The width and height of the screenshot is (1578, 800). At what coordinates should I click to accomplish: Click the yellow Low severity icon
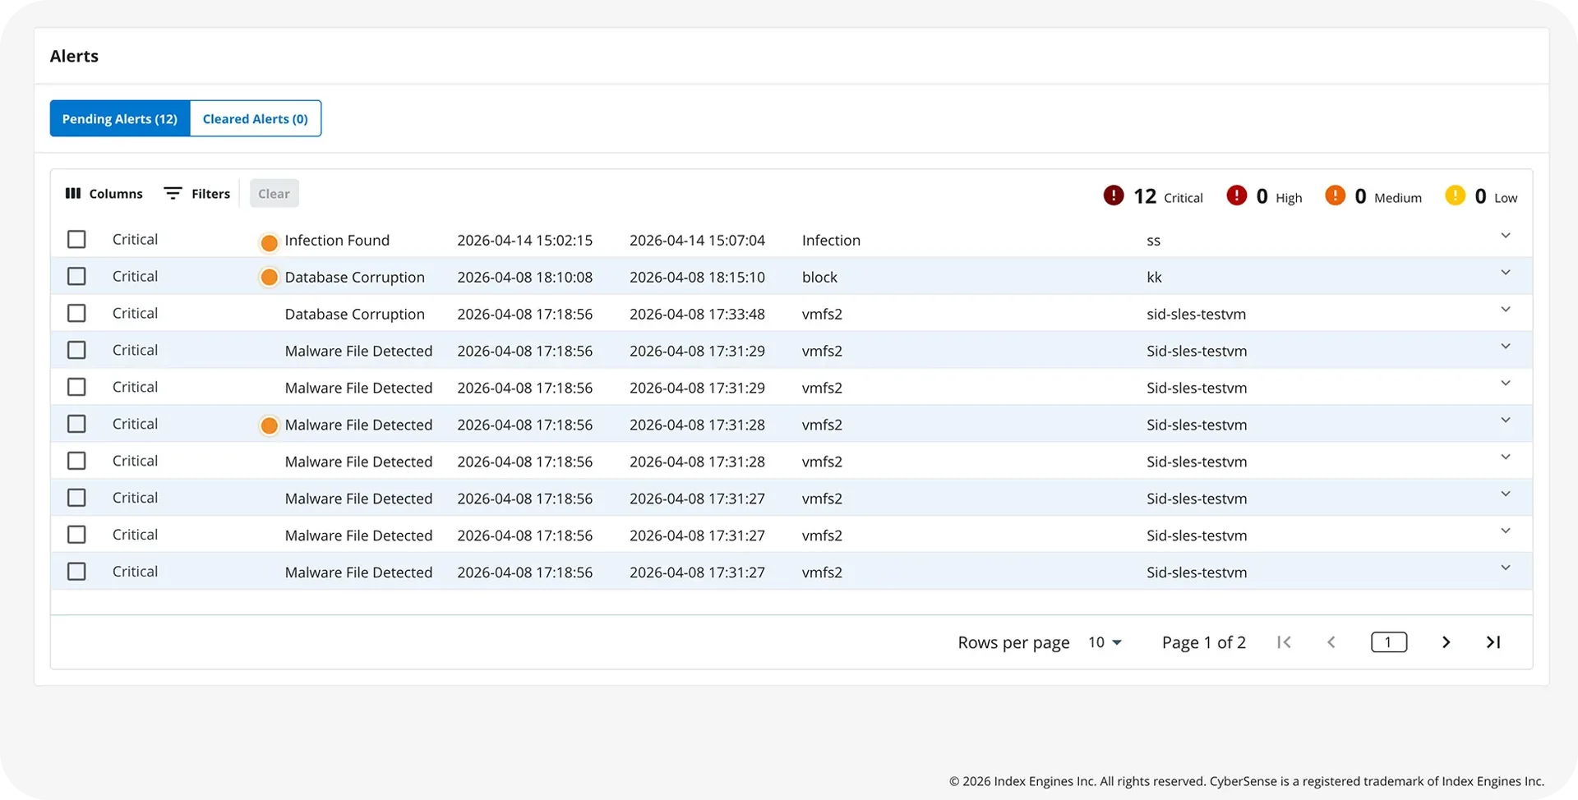point(1455,195)
